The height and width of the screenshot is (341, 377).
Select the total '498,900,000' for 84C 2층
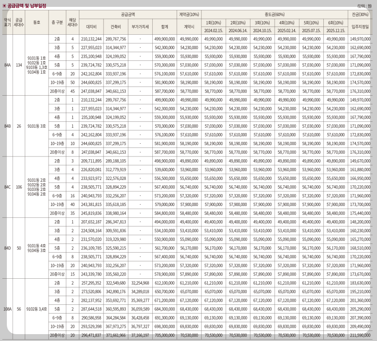tap(165, 161)
